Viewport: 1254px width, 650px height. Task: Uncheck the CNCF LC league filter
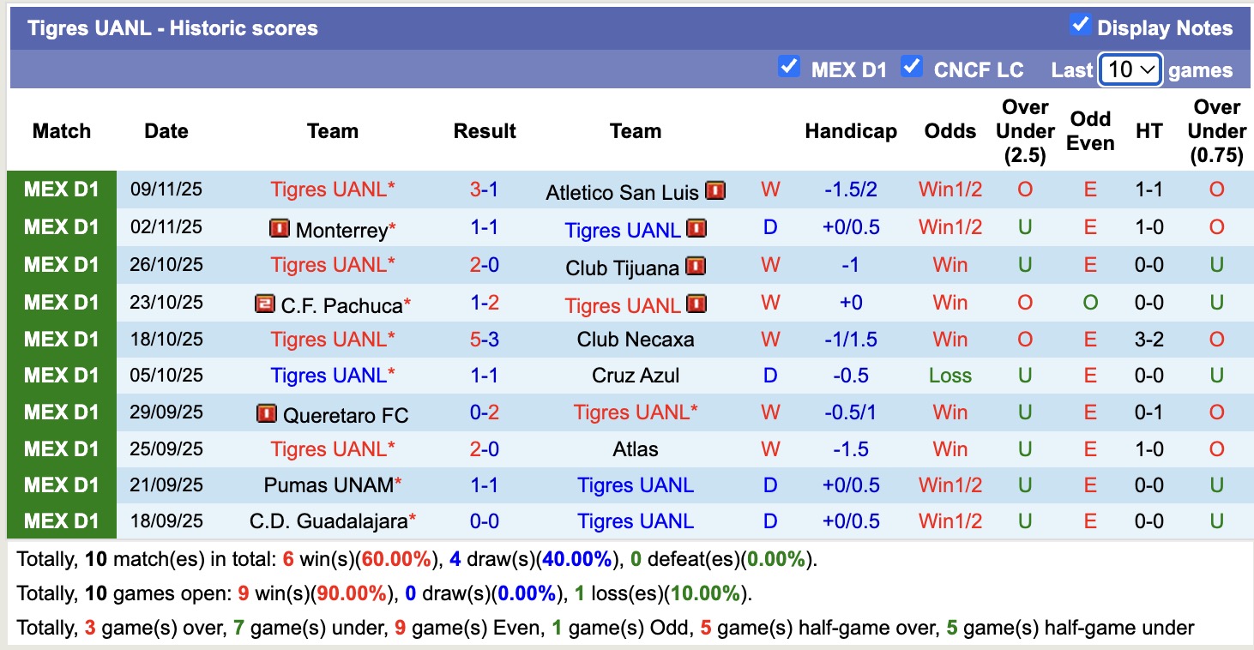(x=911, y=67)
